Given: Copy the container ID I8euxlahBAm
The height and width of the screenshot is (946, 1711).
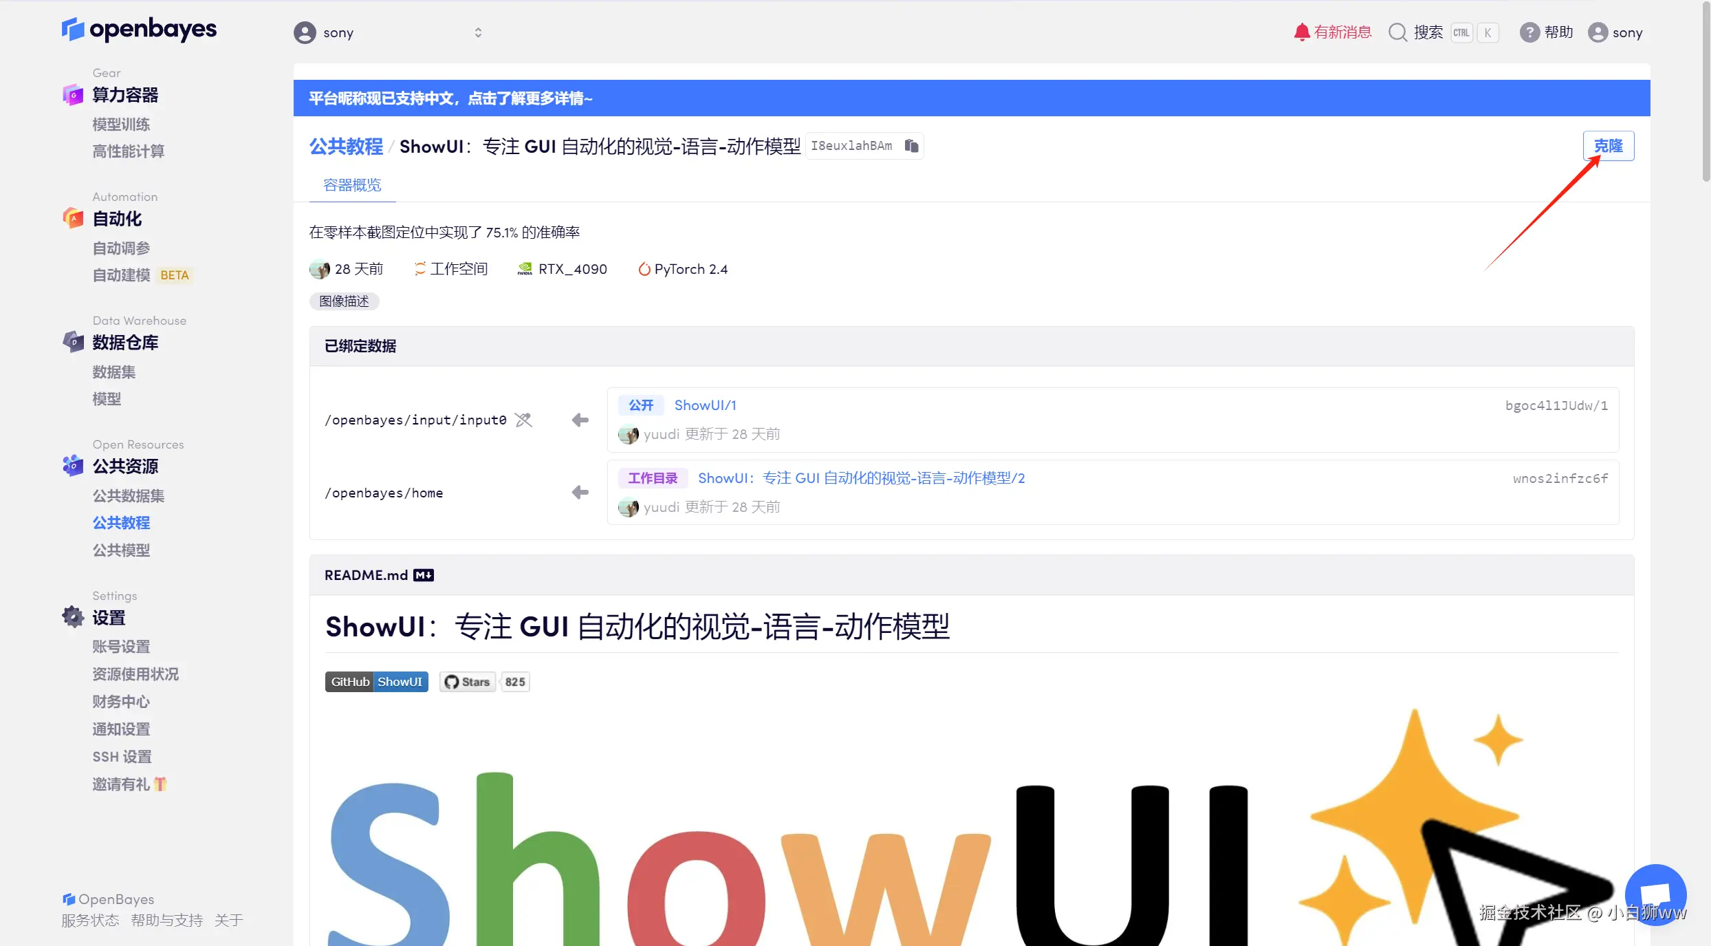Looking at the screenshot, I should tap(911, 146).
